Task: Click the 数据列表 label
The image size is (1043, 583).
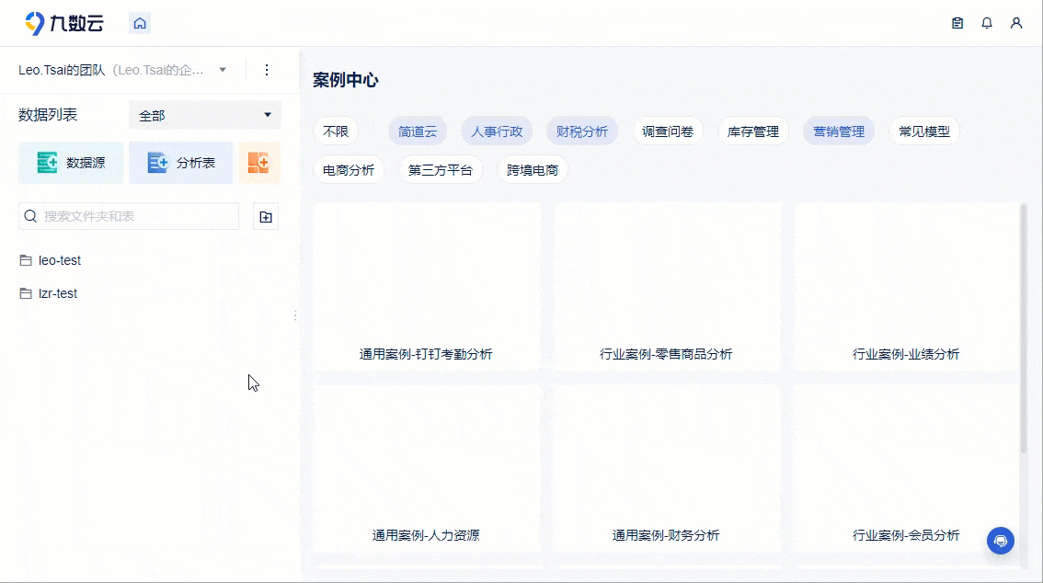Action: click(x=48, y=115)
